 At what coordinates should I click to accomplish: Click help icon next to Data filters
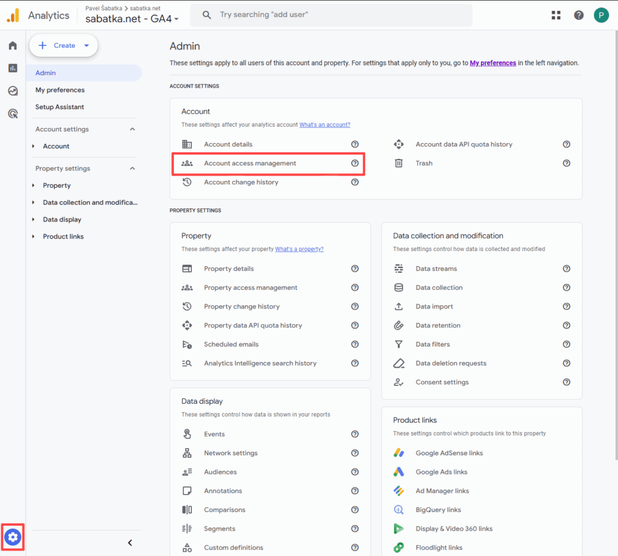click(566, 344)
